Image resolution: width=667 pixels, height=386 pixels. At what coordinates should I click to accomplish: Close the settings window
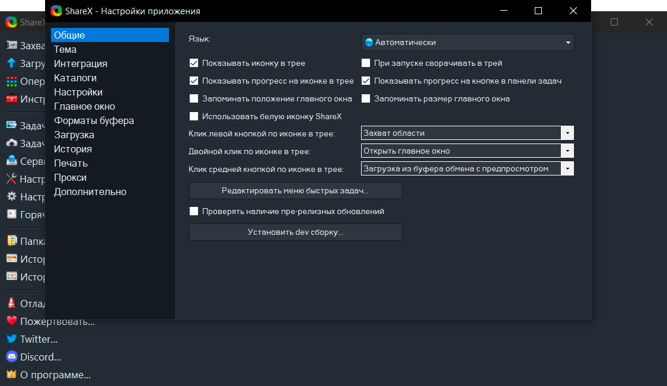pyautogui.click(x=573, y=11)
